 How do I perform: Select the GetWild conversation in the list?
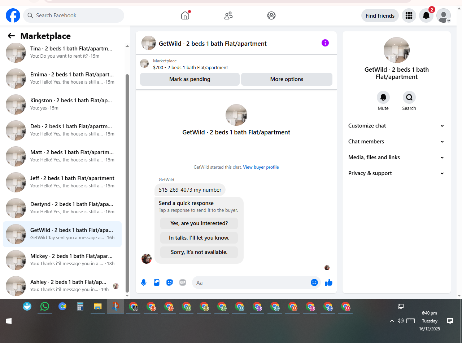[62, 234]
